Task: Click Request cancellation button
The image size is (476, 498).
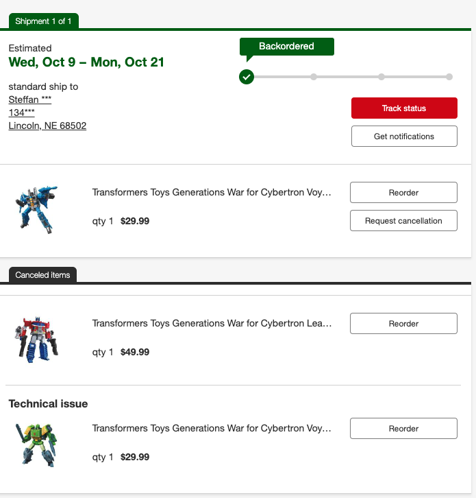Action: pos(404,221)
